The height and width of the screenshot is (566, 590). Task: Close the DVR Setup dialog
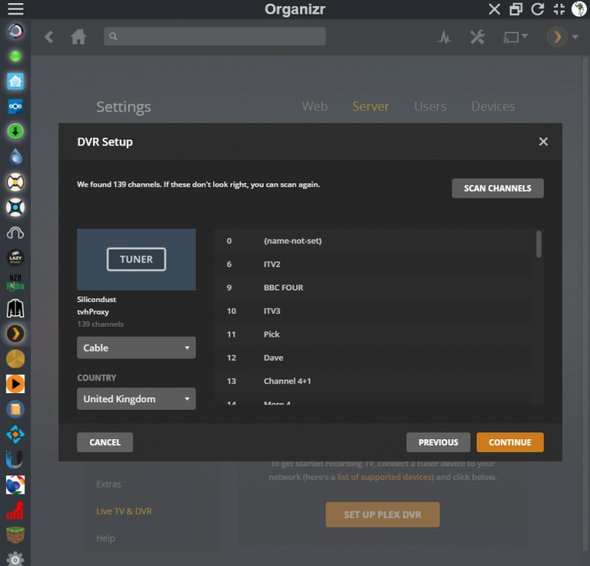coord(543,142)
